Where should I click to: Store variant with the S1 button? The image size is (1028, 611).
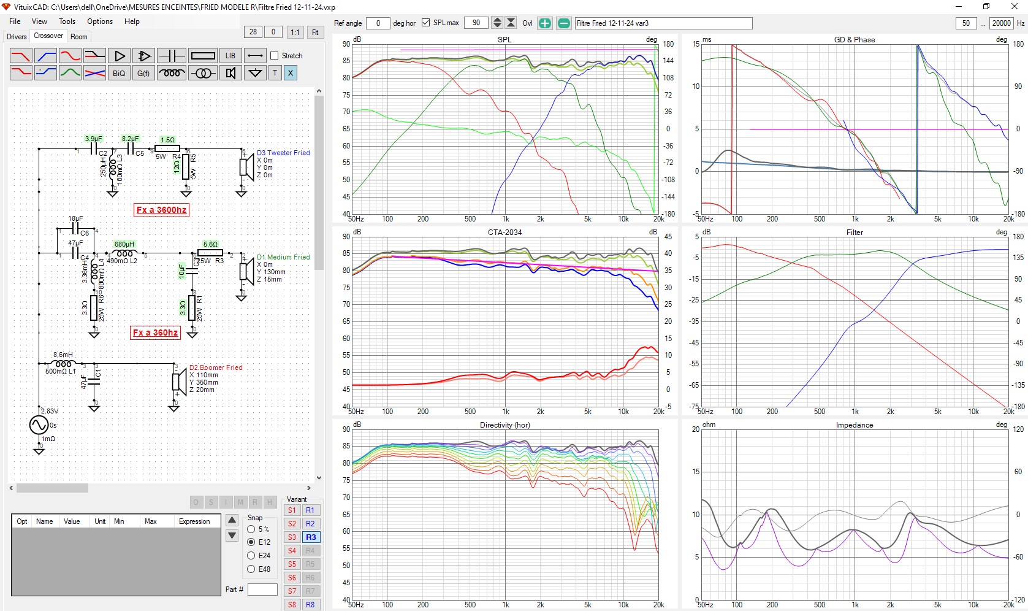292,510
